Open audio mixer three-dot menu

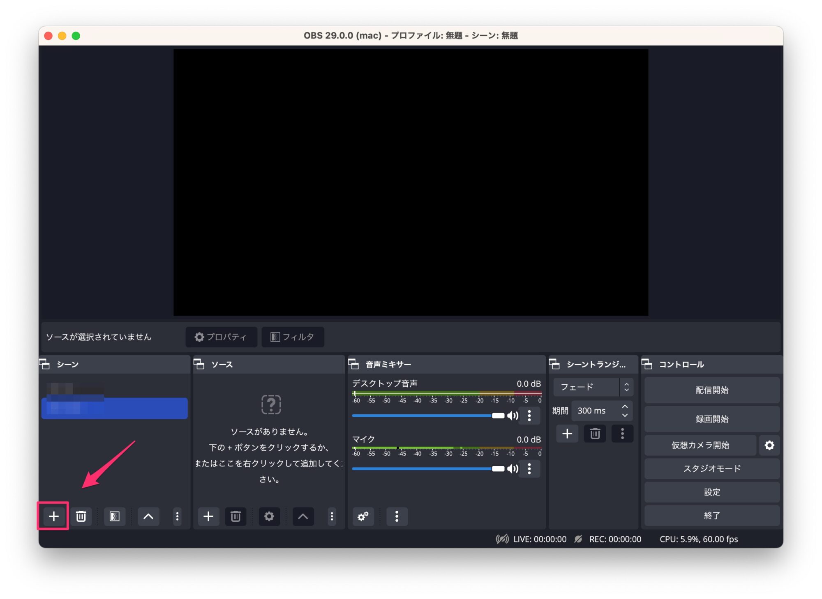[x=397, y=516]
